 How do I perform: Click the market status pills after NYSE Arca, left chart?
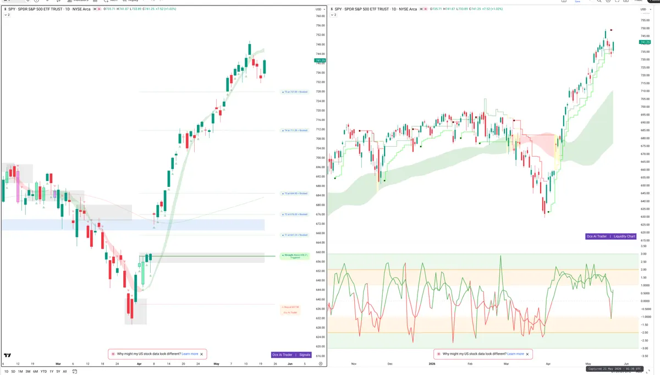[97, 9]
